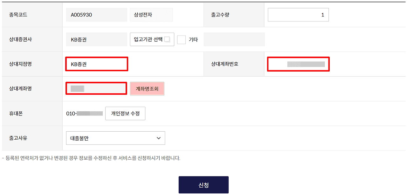Click the 상대계좌명 input field
407x194 pixels.
96,88
